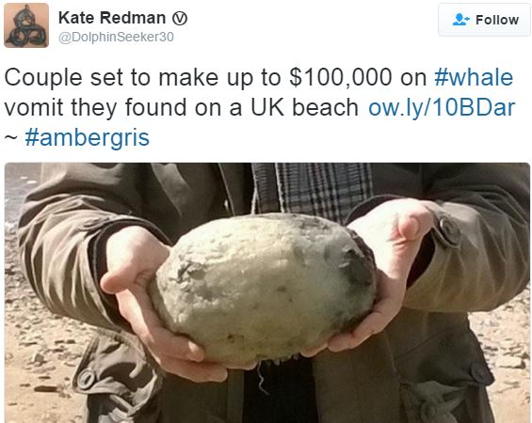Image resolution: width=532 pixels, height=423 pixels.
Task: Browse the #ambergris hashtag
Action: (88, 138)
